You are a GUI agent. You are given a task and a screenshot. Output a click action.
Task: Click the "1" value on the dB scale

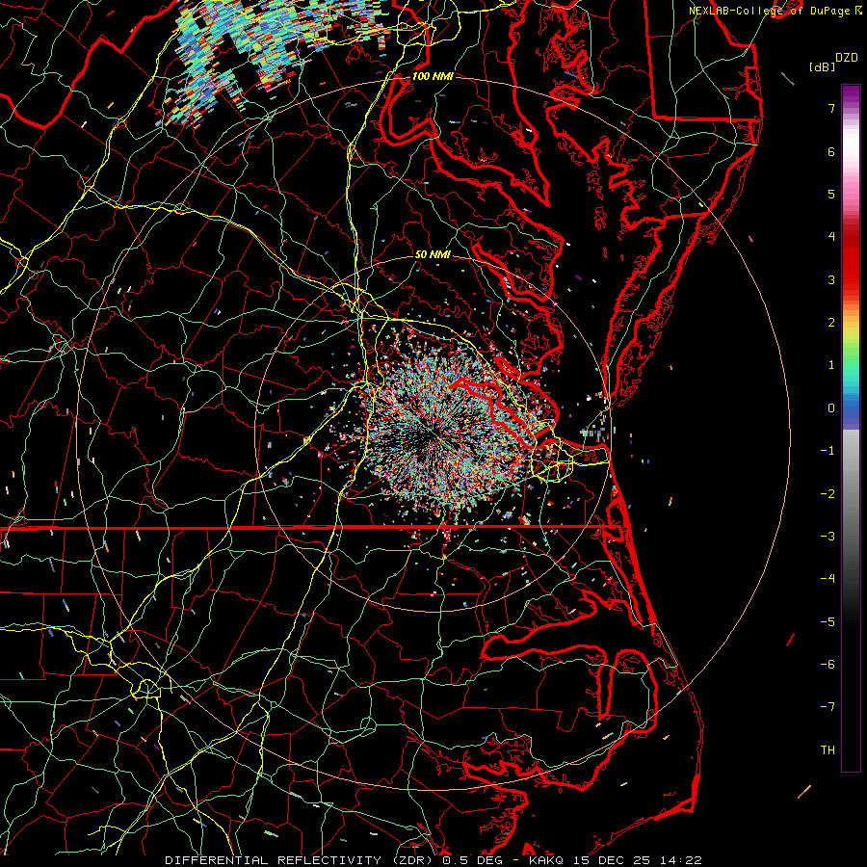(x=831, y=365)
